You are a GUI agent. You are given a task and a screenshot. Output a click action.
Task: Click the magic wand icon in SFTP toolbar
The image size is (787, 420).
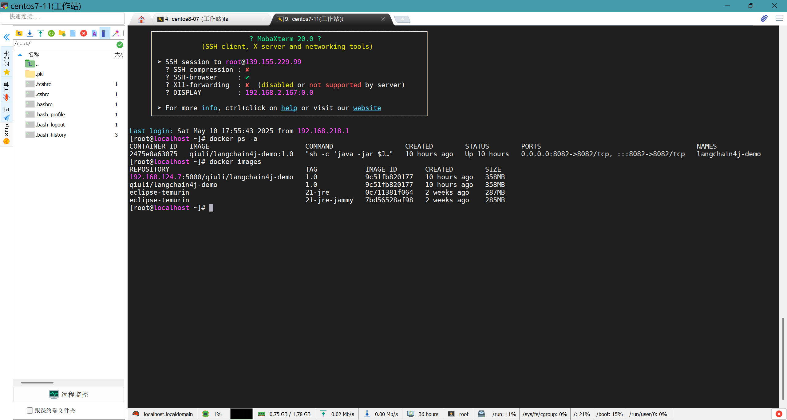116,33
